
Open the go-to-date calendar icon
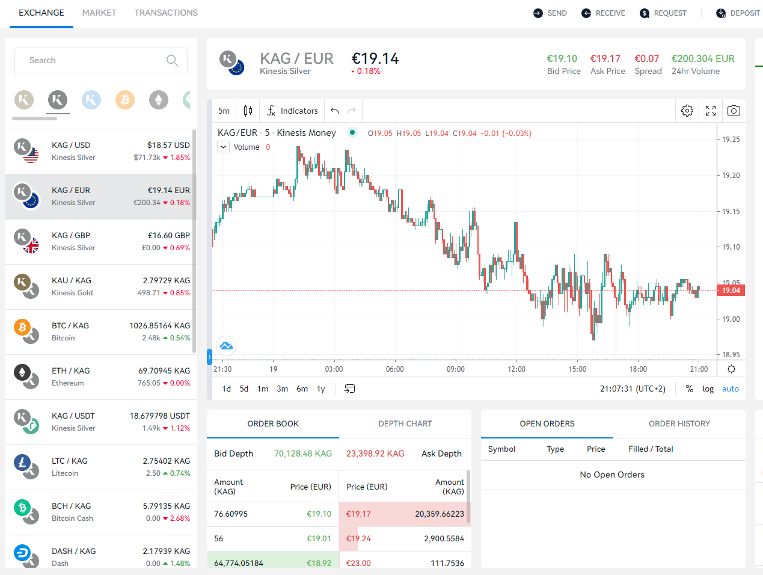pos(349,389)
